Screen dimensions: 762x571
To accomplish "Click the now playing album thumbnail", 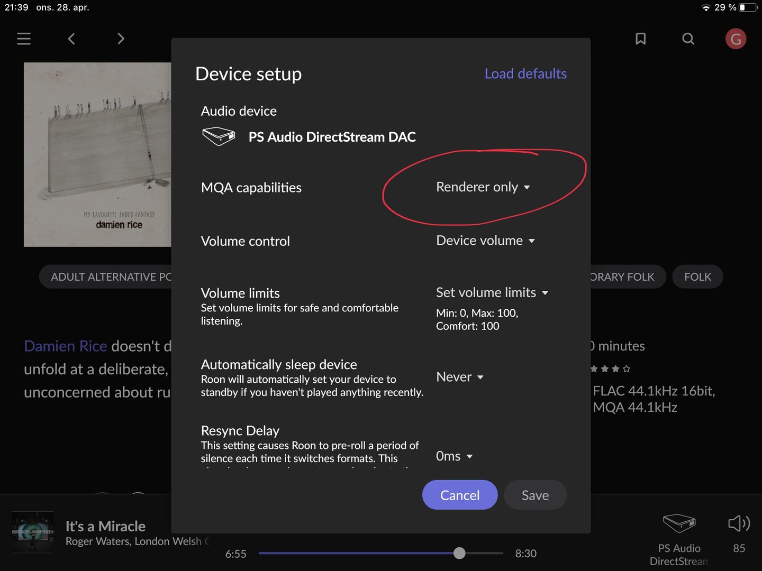I will (33, 532).
